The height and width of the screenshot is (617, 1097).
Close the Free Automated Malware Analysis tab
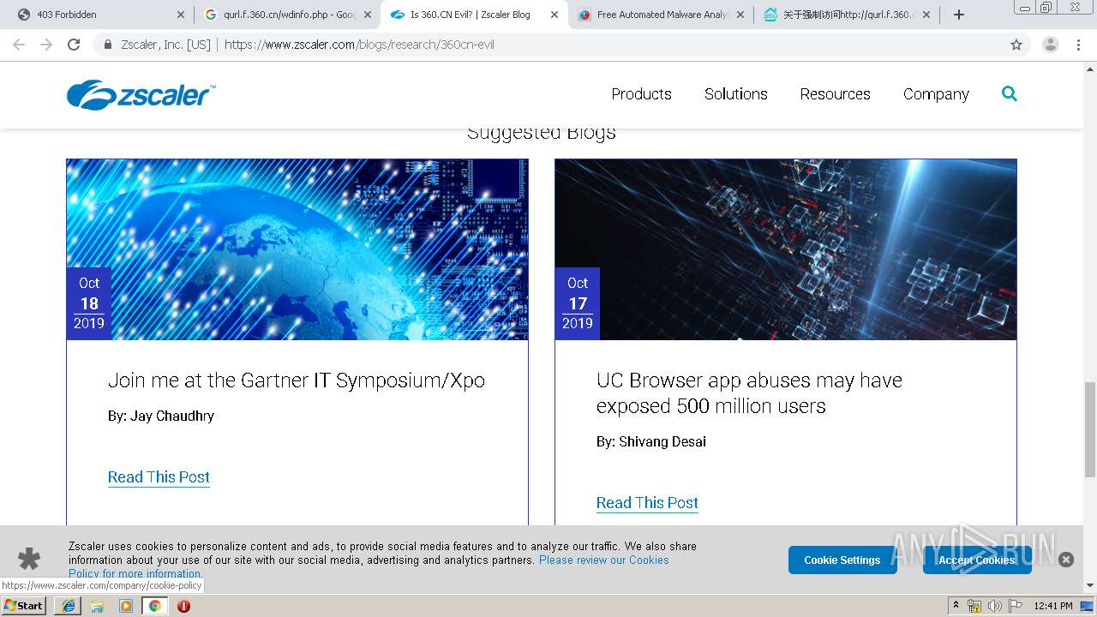coord(740,15)
